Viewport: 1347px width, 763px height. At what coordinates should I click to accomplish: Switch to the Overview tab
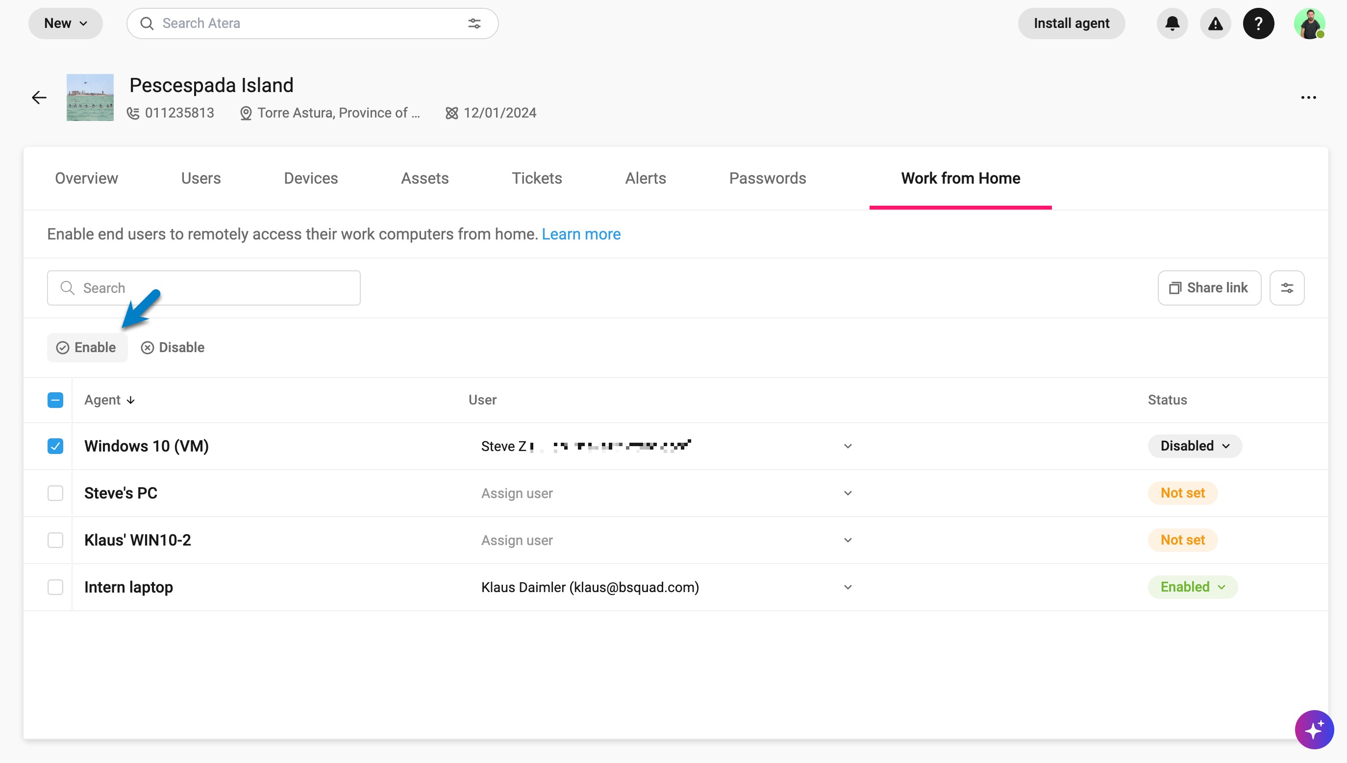click(87, 179)
